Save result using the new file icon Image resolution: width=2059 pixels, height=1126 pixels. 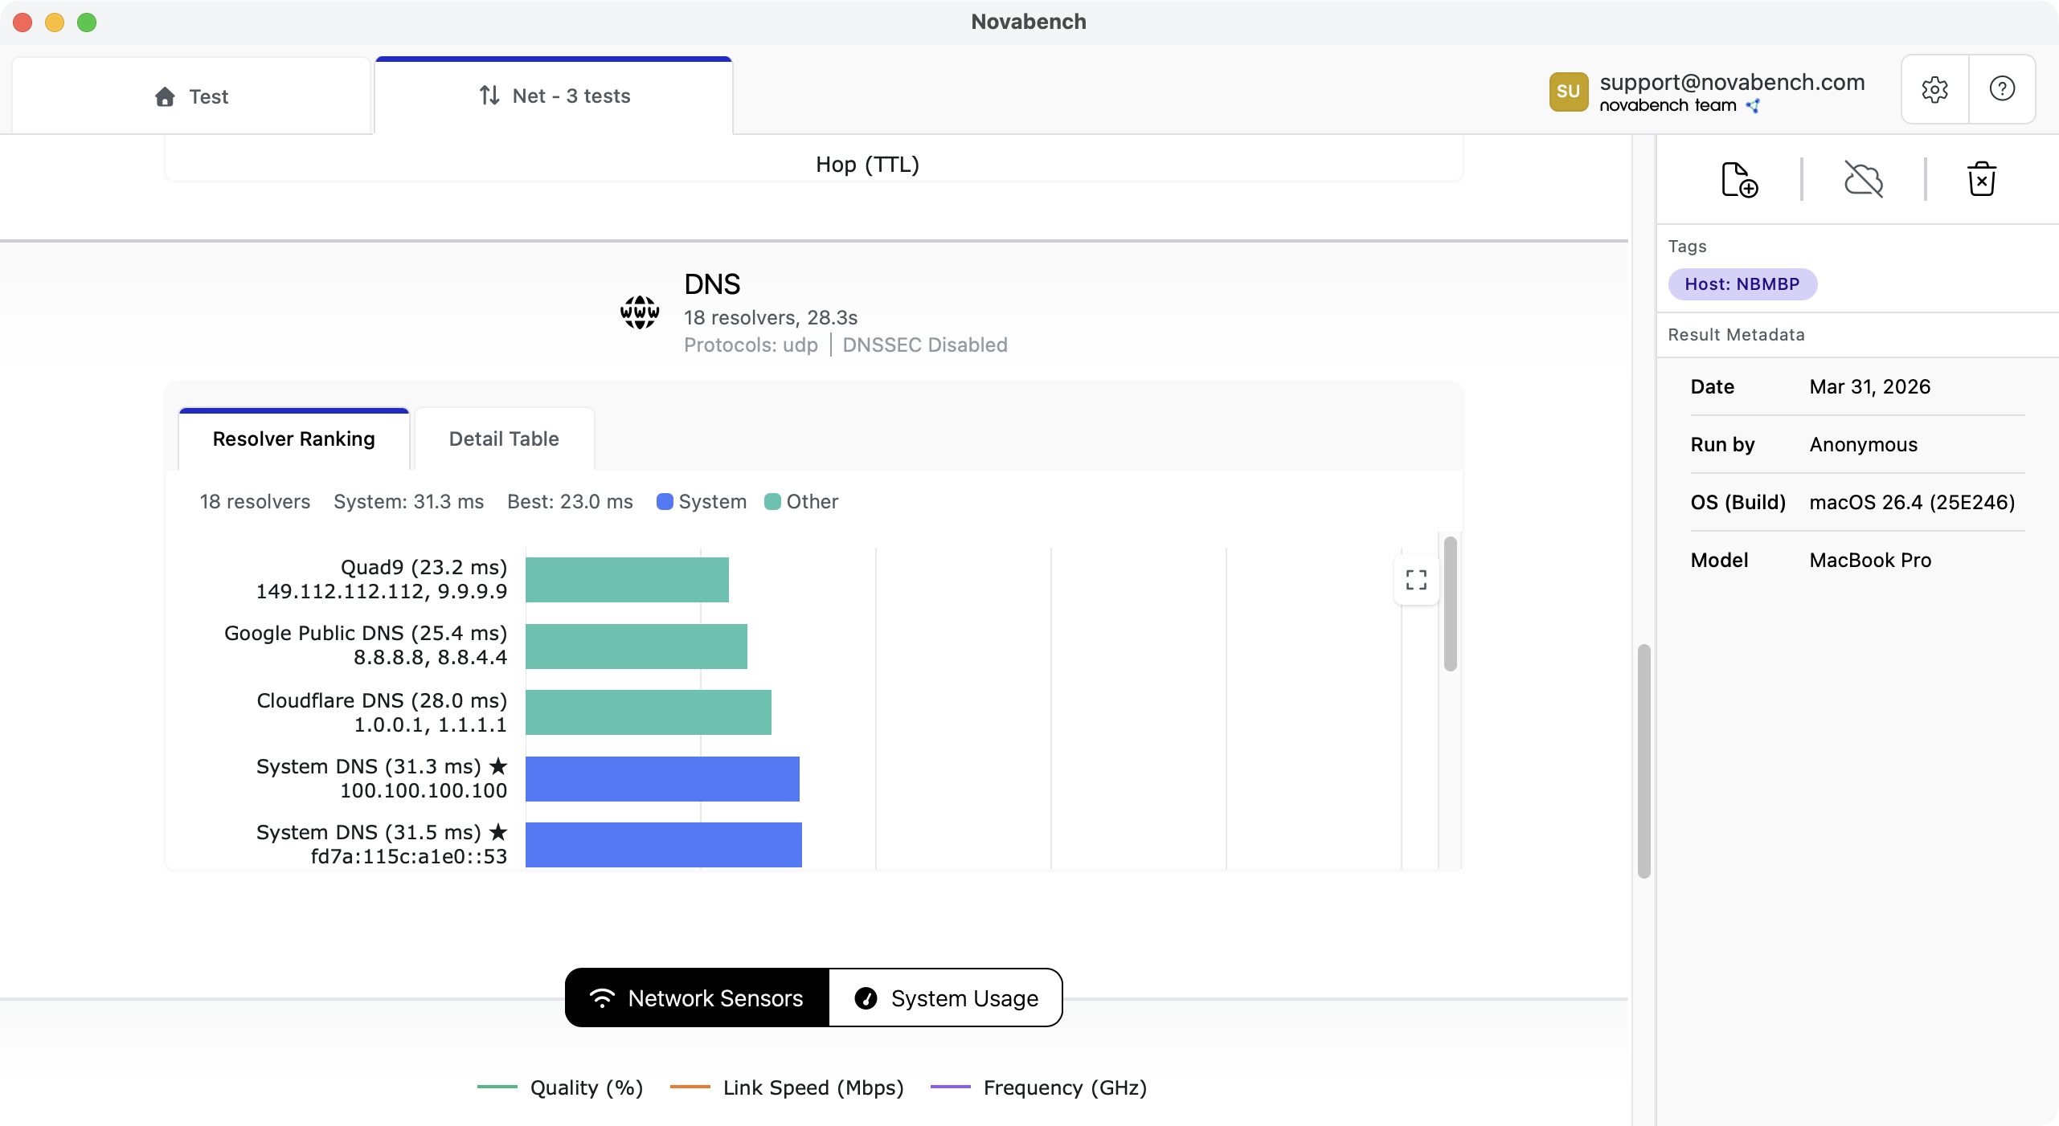click(1738, 178)
